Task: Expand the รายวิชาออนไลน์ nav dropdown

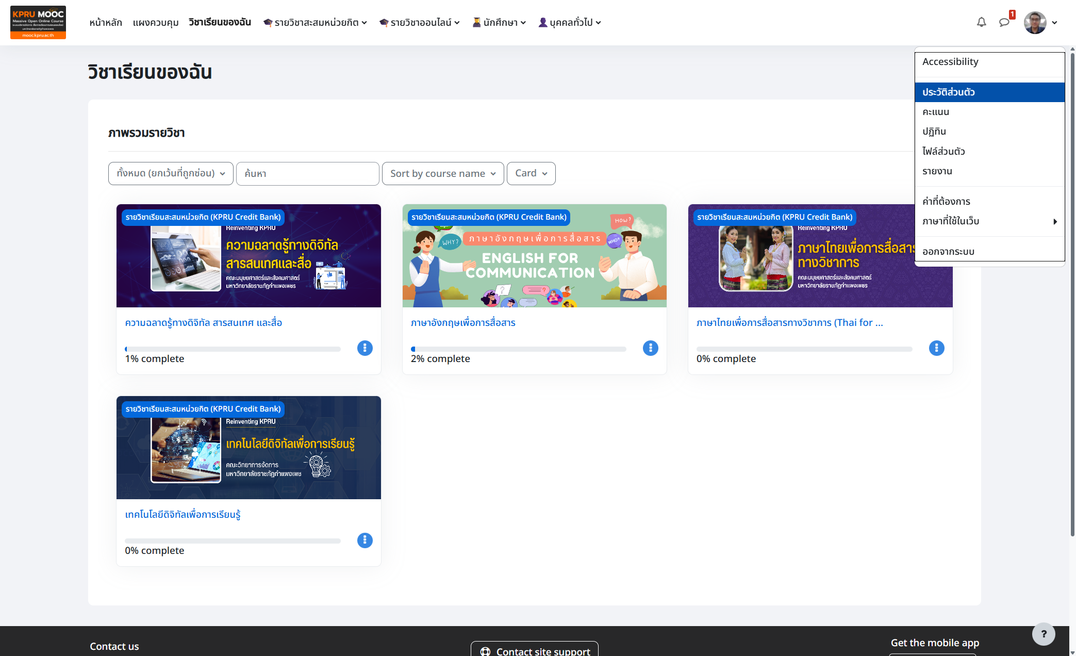Action: pos(419,22)
